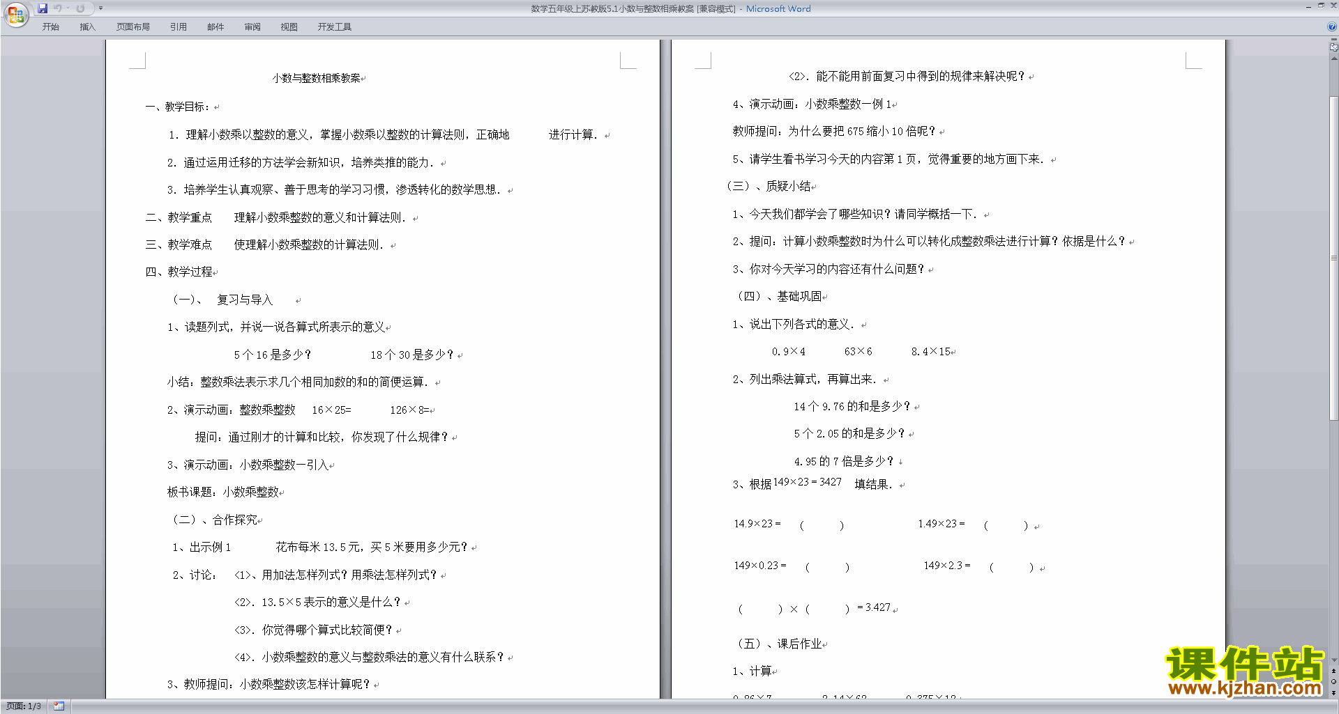
Task: Open the 开始 ribbon tab
Action: click(x=50, y=27)
